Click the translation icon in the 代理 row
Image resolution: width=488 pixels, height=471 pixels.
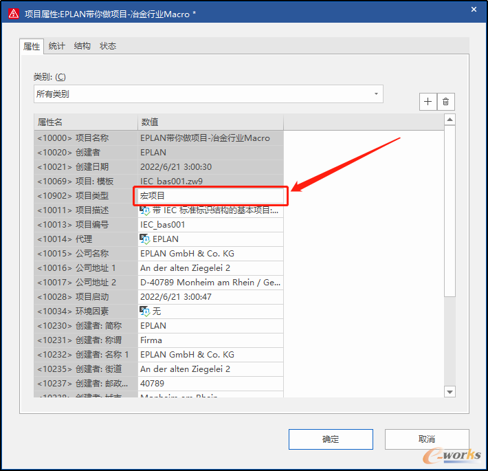pos(145,239)
